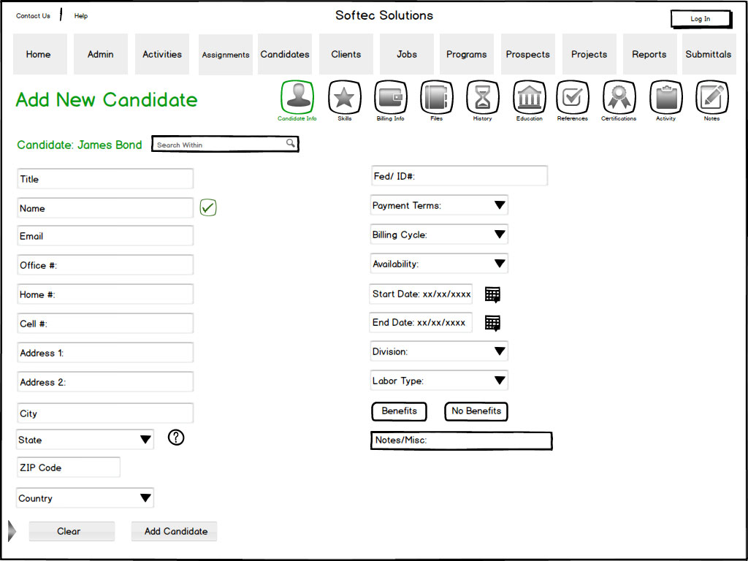The height and width of the screenshot is (561, 748).
Task: Open the State dropdown list
Action: (145, 440)
